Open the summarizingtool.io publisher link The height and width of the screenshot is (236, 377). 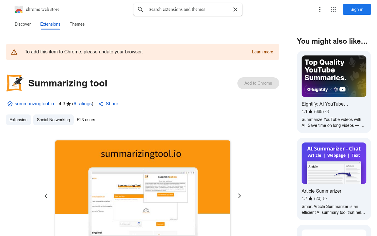34,104
